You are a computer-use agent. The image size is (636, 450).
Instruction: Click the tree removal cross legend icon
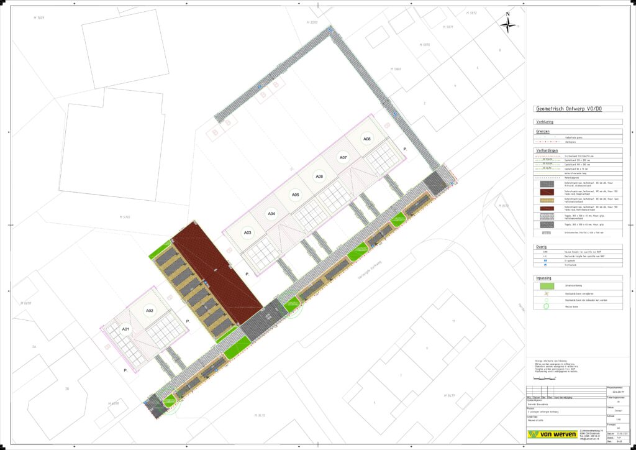pyautogui.click(x=545, y=292)
